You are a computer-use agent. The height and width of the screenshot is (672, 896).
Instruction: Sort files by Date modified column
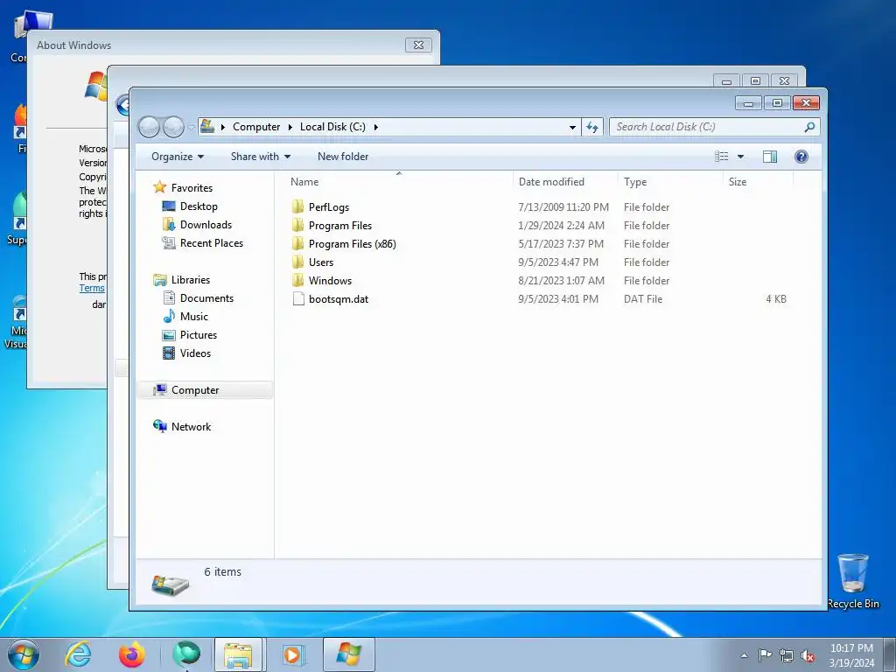tap(564, 182)
